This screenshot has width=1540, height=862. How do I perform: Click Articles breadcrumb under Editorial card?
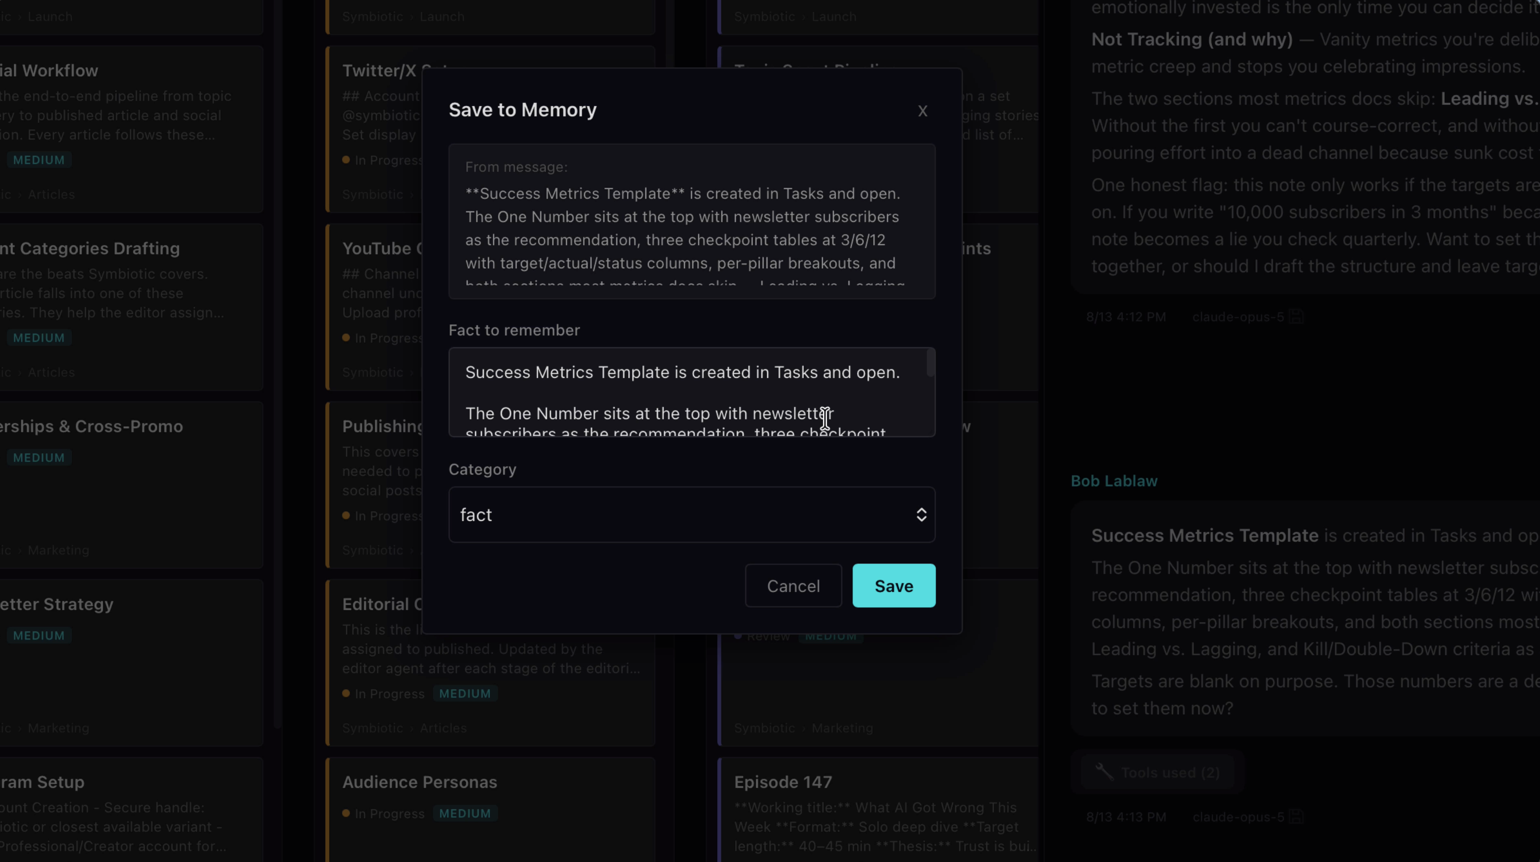(443, 728)
